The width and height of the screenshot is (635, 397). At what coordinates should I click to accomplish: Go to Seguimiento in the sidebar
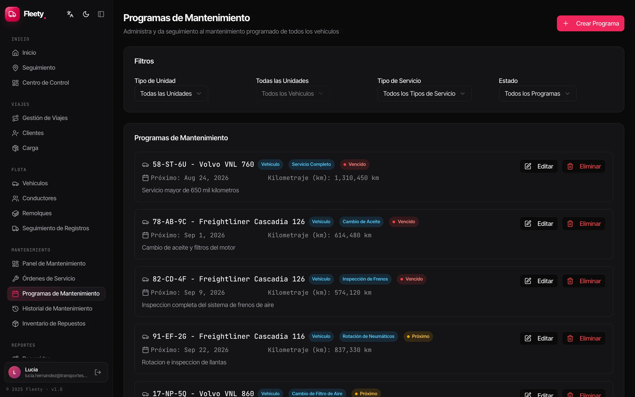click(56, 68)
